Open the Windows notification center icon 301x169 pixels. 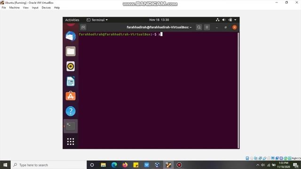(x=296, y=165)
